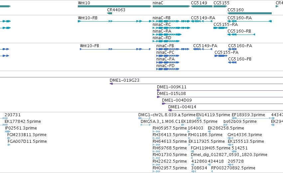
Task: Select the 164003 feature label
Action: 196,128
